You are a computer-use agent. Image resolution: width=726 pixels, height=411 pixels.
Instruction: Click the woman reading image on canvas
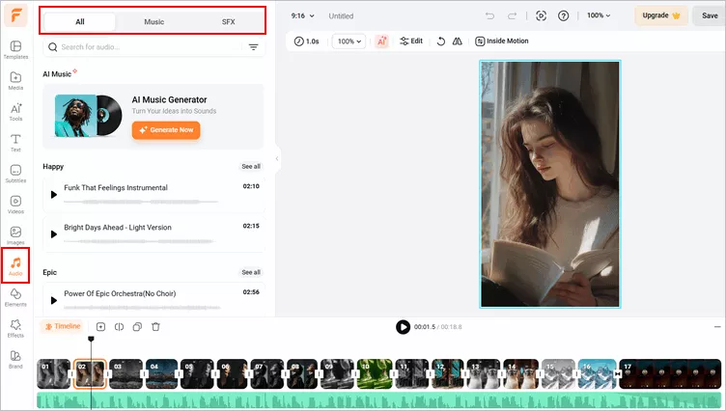550,184
